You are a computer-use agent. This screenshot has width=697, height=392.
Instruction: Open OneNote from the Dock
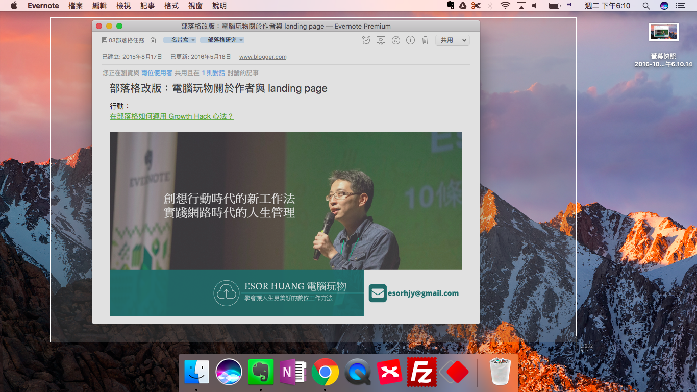pyautogui.click(x=293, y=372)
